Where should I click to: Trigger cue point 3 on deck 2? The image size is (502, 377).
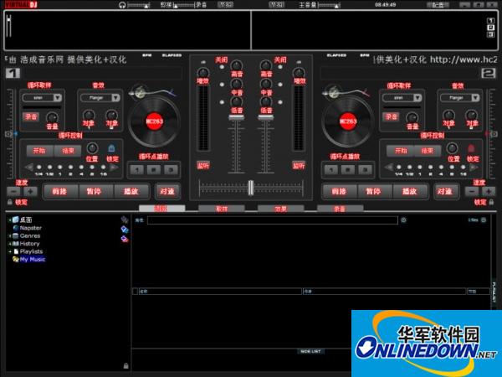point(365,169)
